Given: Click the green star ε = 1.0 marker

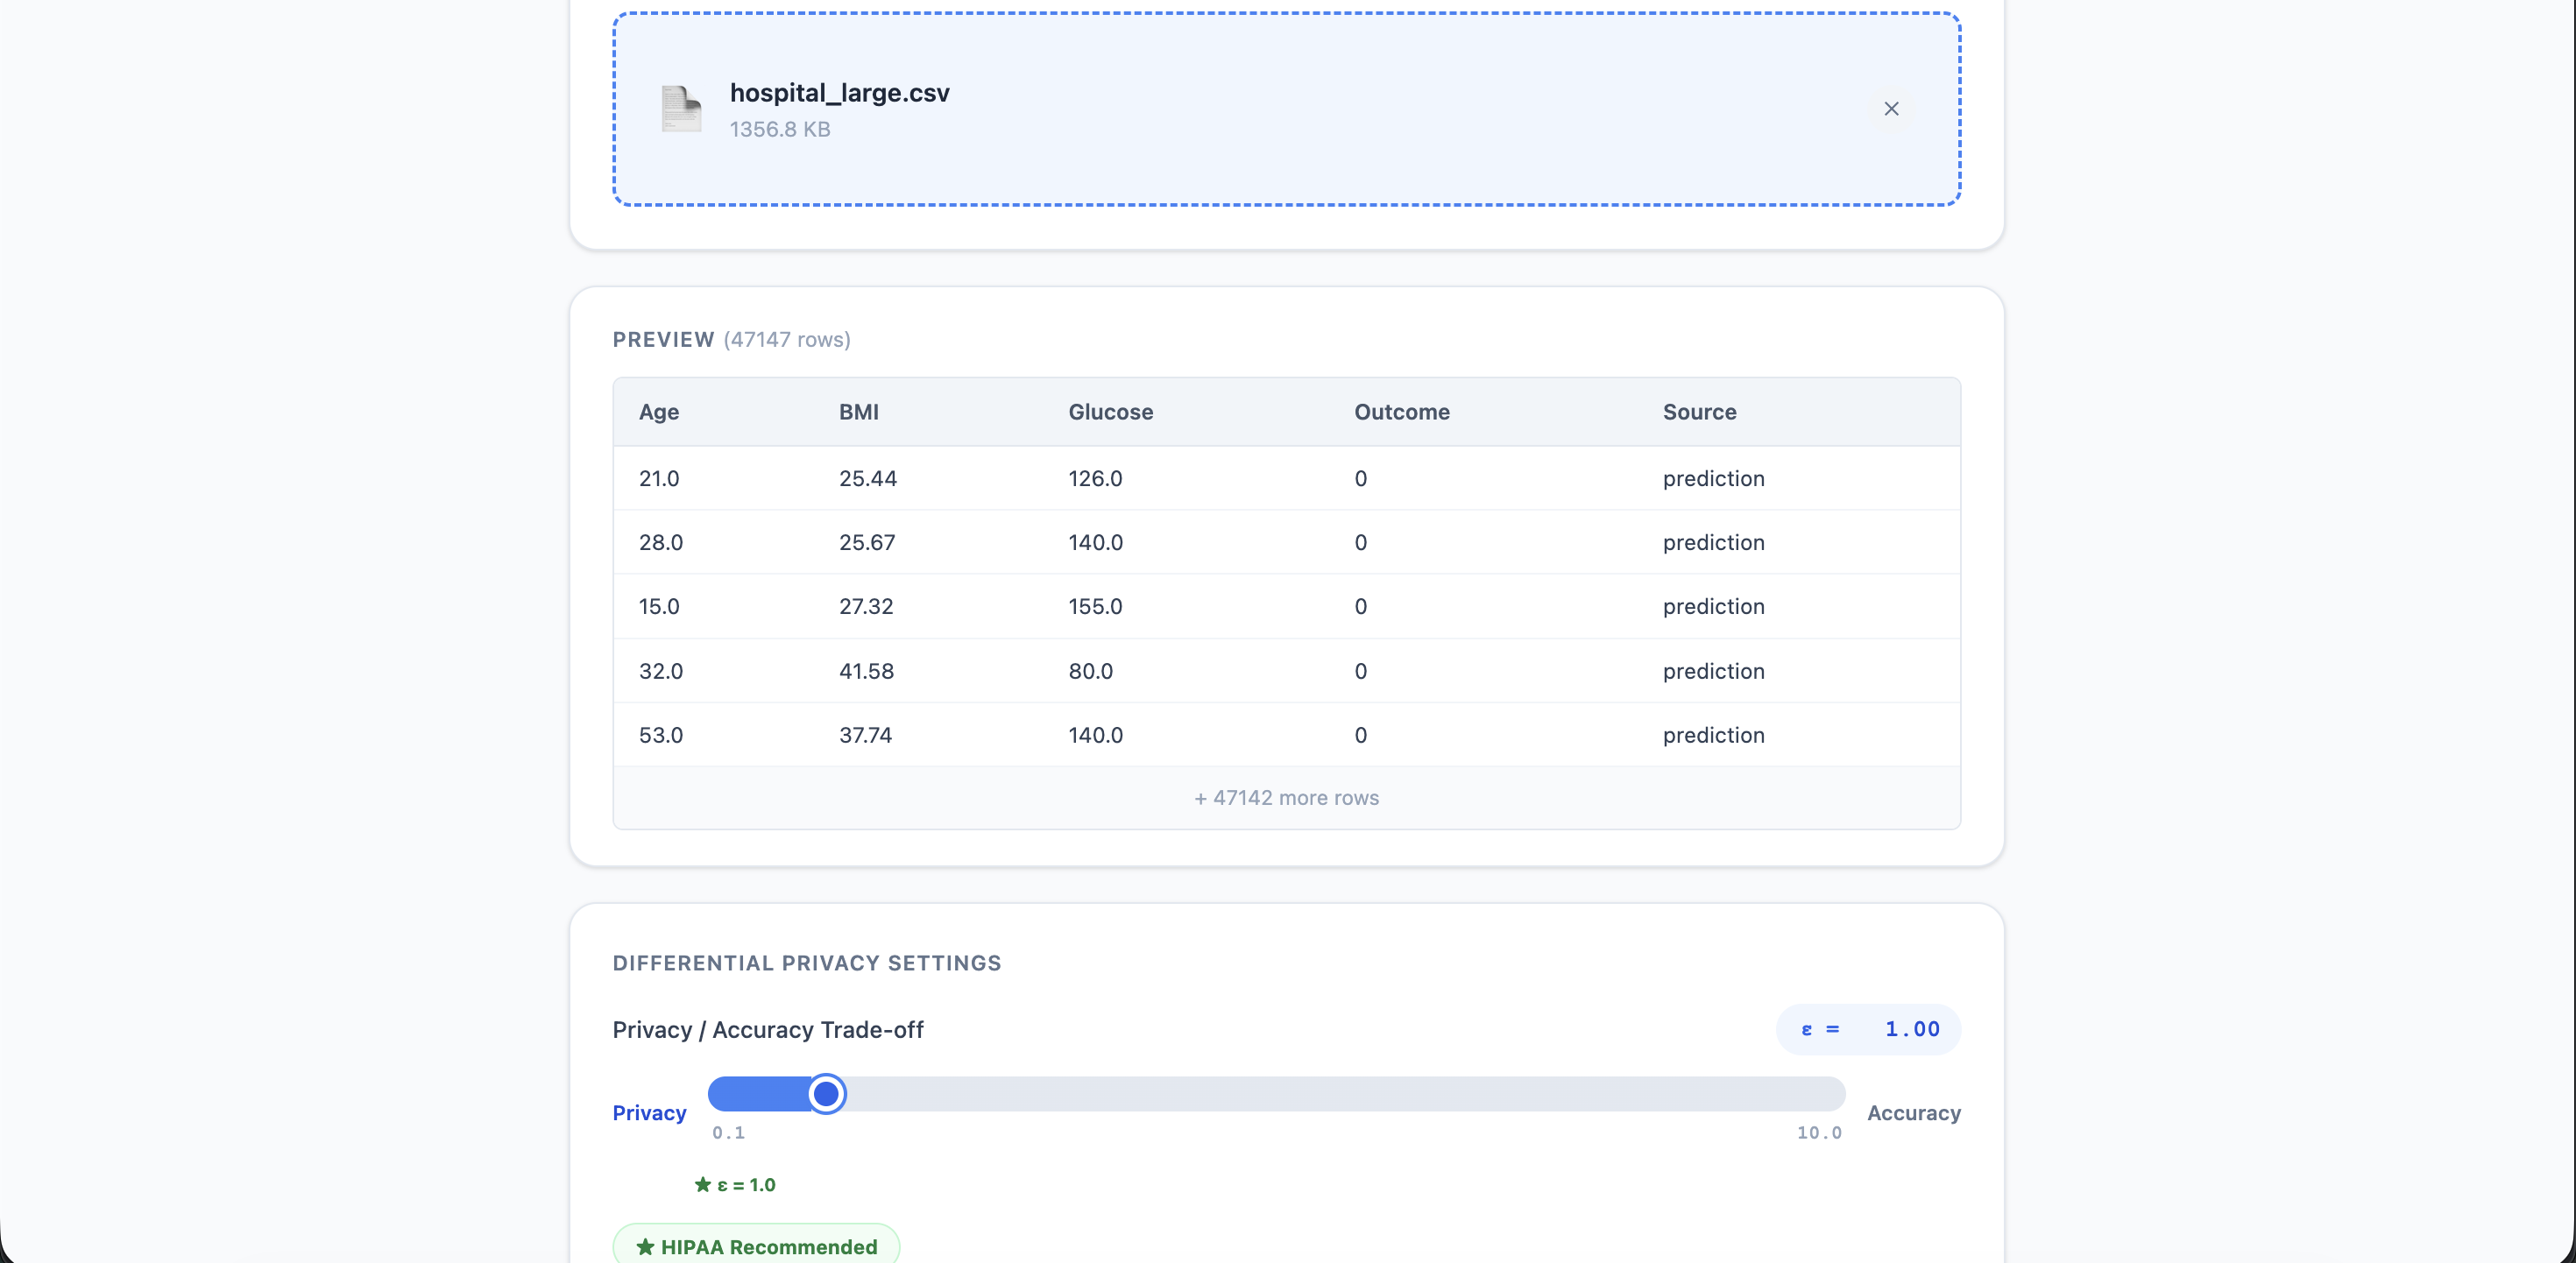Looking at the screenshot, I should (735, 1185).
